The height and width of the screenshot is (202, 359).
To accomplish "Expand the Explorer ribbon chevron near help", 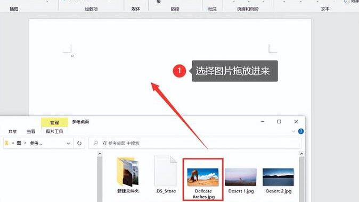I will click(x=293, y=131).
